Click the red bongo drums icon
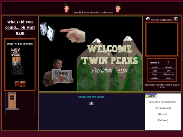 (x=20, y=83)
